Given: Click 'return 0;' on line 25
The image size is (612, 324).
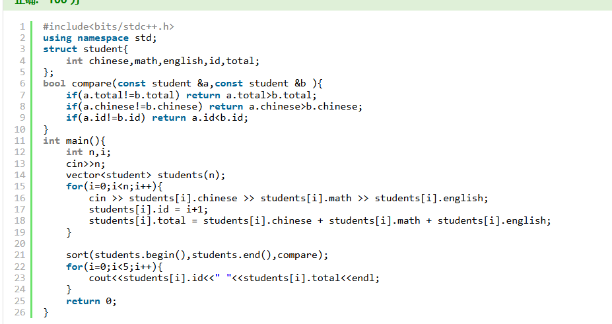Looking at the screenshot, I should [x=91, y=301].
